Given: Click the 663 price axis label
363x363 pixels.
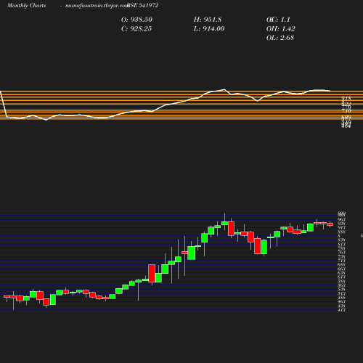Looking at the screenshot, I should pyautogui.click(x=341, y=269).
